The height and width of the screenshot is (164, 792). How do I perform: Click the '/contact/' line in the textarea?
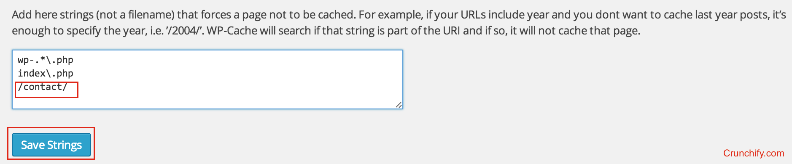42,87
